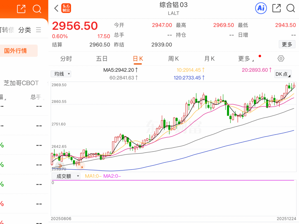Expand the 更多 chart period menu
Image resolution: width=299 pixels, height=224 pixels.
246,59
